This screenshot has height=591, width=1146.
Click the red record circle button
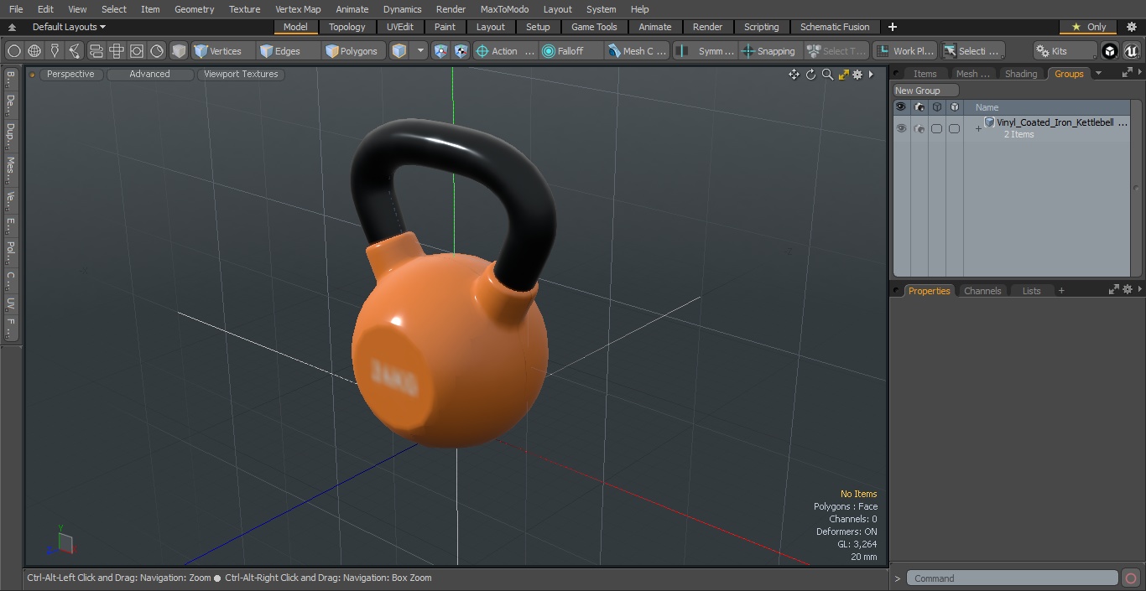(x=1131, y=578)
